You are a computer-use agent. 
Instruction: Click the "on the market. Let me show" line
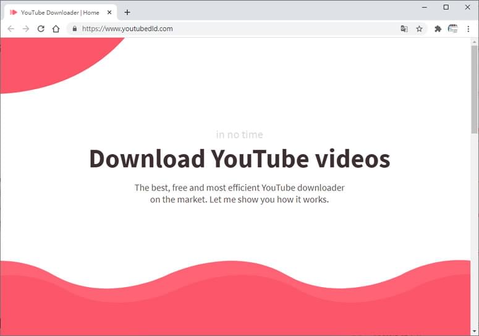click(x=240, y=200)
